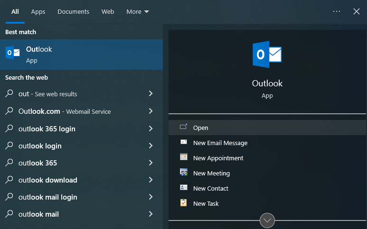Click magnifier icon beside outlook mail login
The height and width of the screenshot is (229, 367).
[x=9, y=196]
